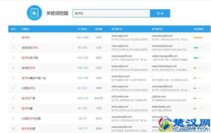Open keyword 小型包子机 in row 6

pyautogui.click(x=28, y=88)
